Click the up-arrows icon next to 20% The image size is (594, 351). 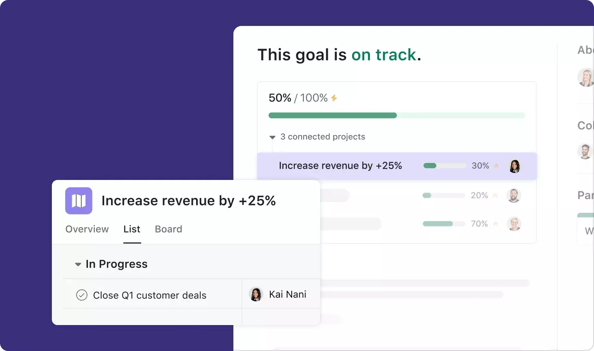[495, 195]
